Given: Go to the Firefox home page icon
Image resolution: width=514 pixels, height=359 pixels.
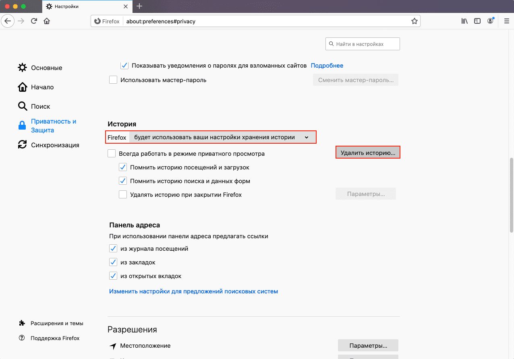Looking at the screenshot, I should point(47,21).
